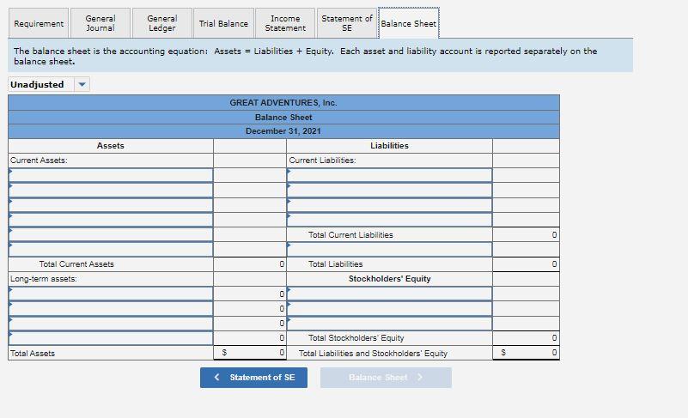
Task: Switch to the General Ledger tab
Action: [162, 23]
